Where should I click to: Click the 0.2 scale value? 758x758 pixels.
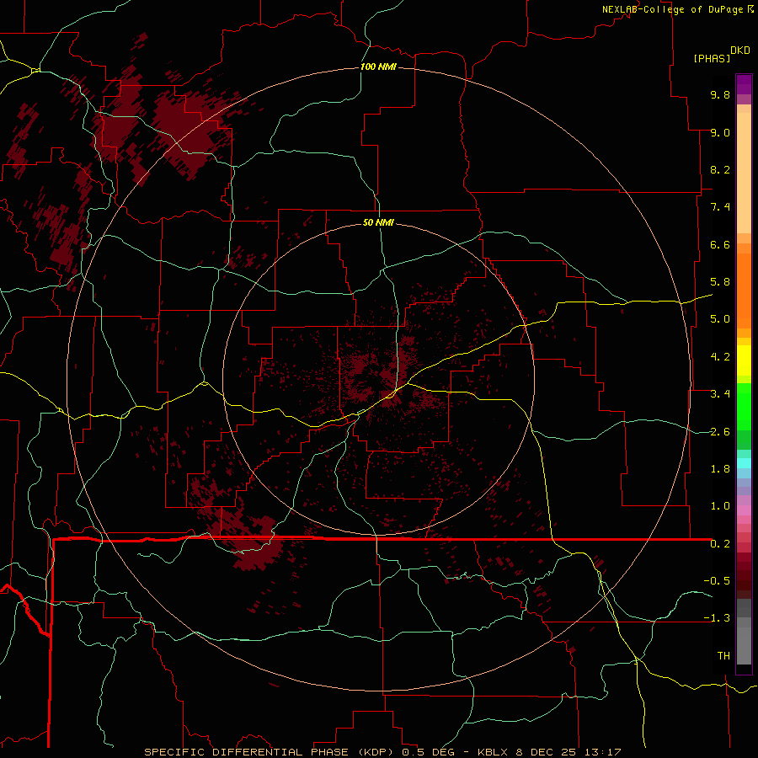click(720, 544)
